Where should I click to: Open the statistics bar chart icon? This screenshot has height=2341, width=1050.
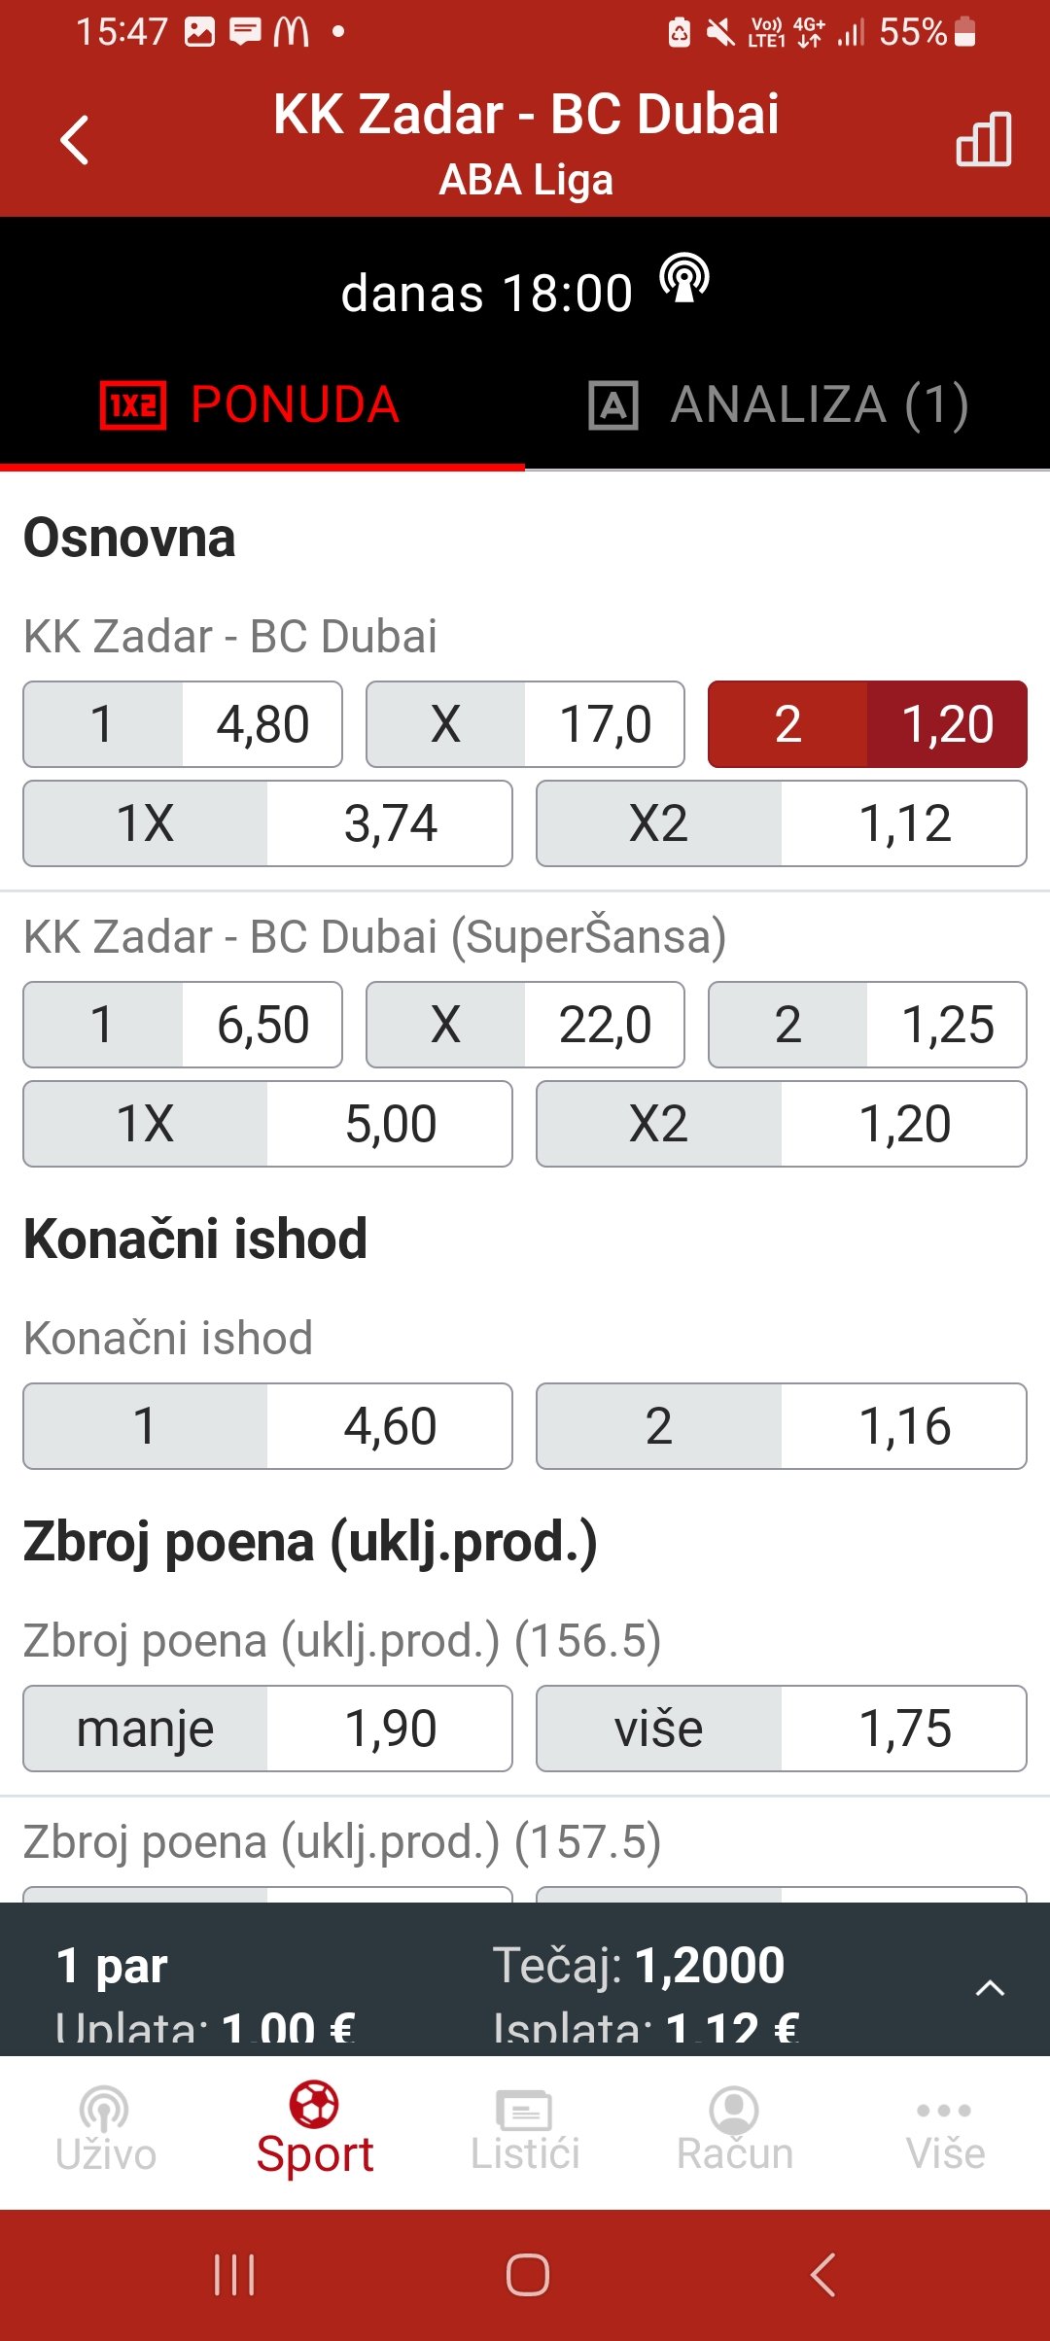984,139
